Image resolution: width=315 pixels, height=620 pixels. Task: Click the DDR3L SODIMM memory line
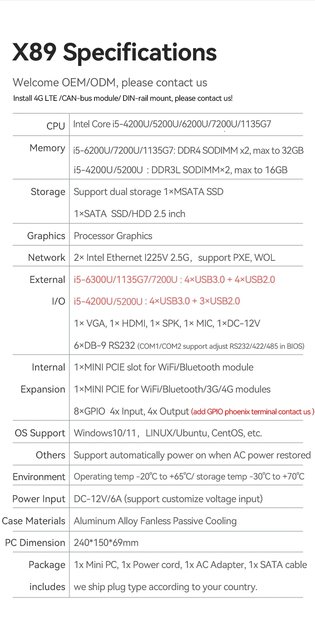tap(180, 170)
